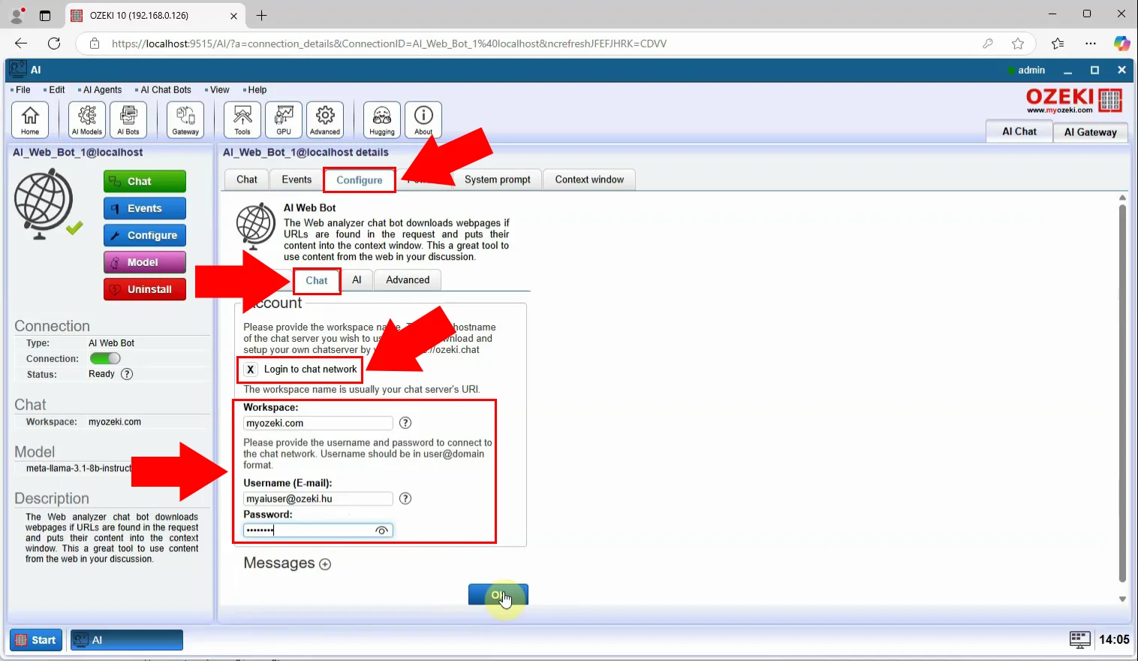Open the AI Bots toolbar icon
Screen dimensions: 1138x661
128,119
